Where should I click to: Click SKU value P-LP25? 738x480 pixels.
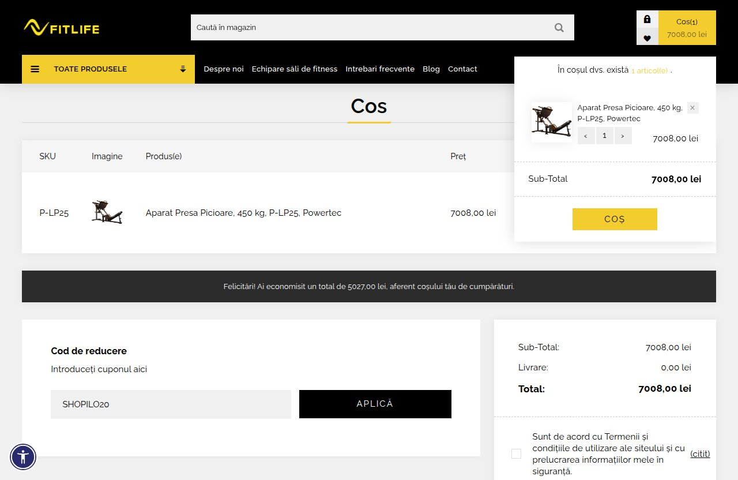[x=54, y=213]
